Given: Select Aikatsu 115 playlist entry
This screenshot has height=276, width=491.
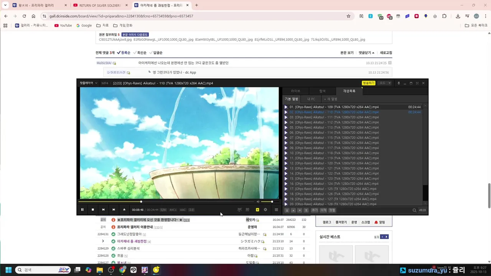Looking at the screenshot, I should coord(353,138).
